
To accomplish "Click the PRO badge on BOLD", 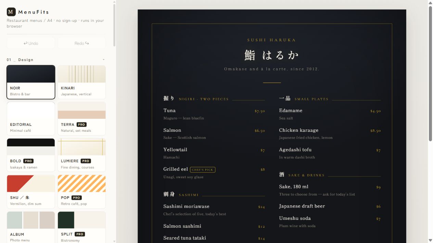I will tap(28, 161).
